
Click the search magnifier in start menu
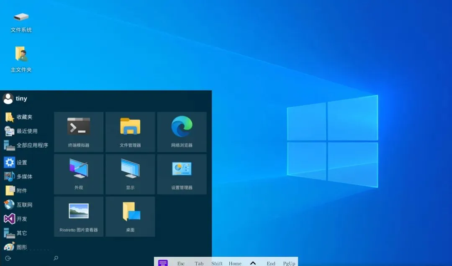(56, 258)
